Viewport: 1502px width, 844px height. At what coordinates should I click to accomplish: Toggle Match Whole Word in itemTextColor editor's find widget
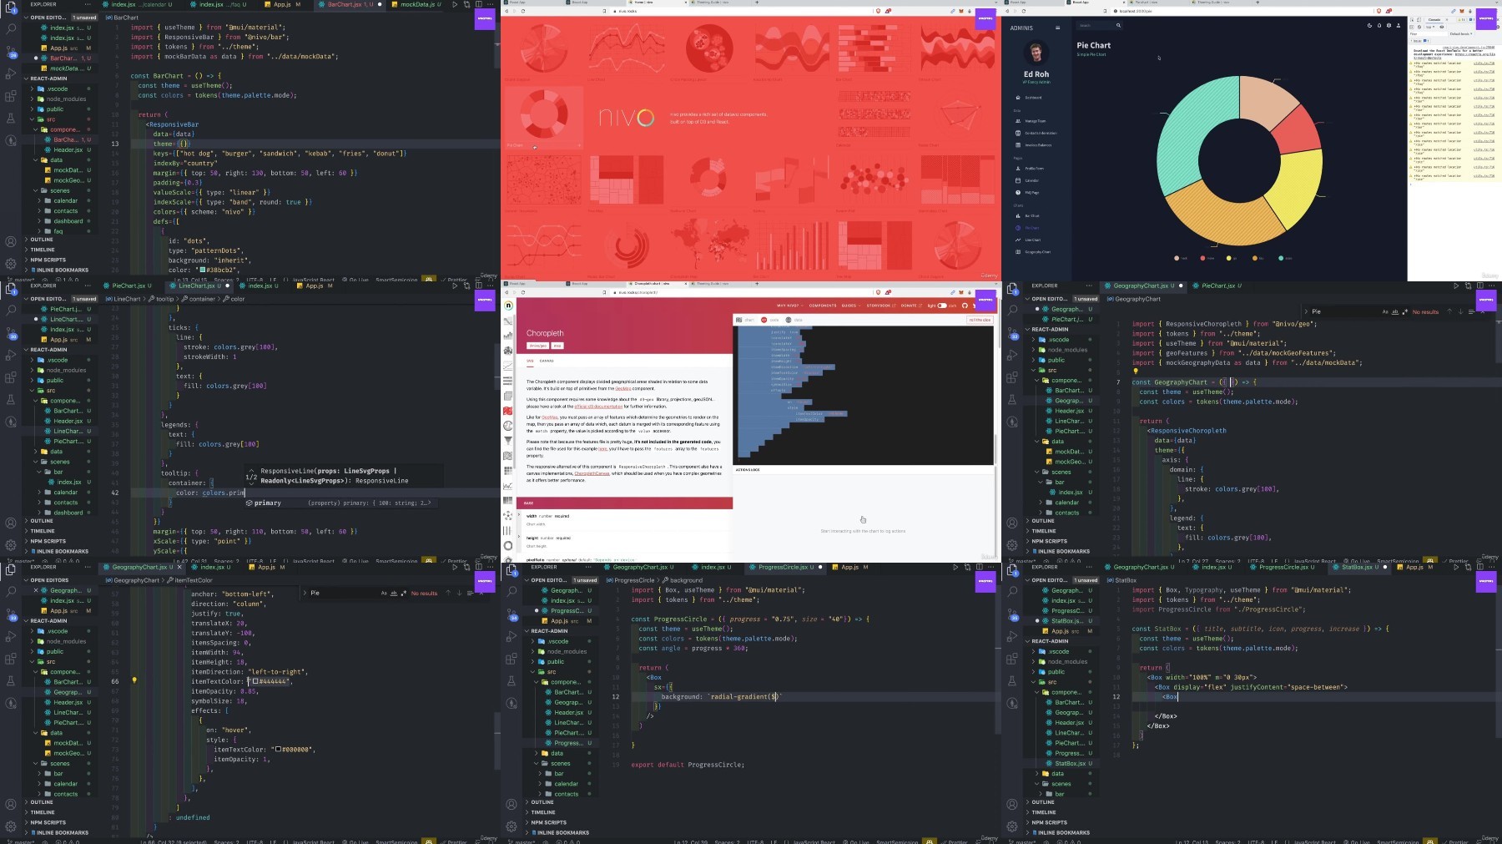[393, 593]
